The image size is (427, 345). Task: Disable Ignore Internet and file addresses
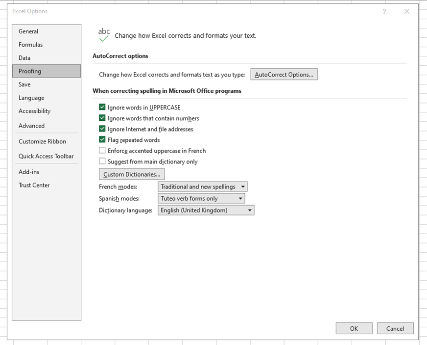click(x=102, y=129)
